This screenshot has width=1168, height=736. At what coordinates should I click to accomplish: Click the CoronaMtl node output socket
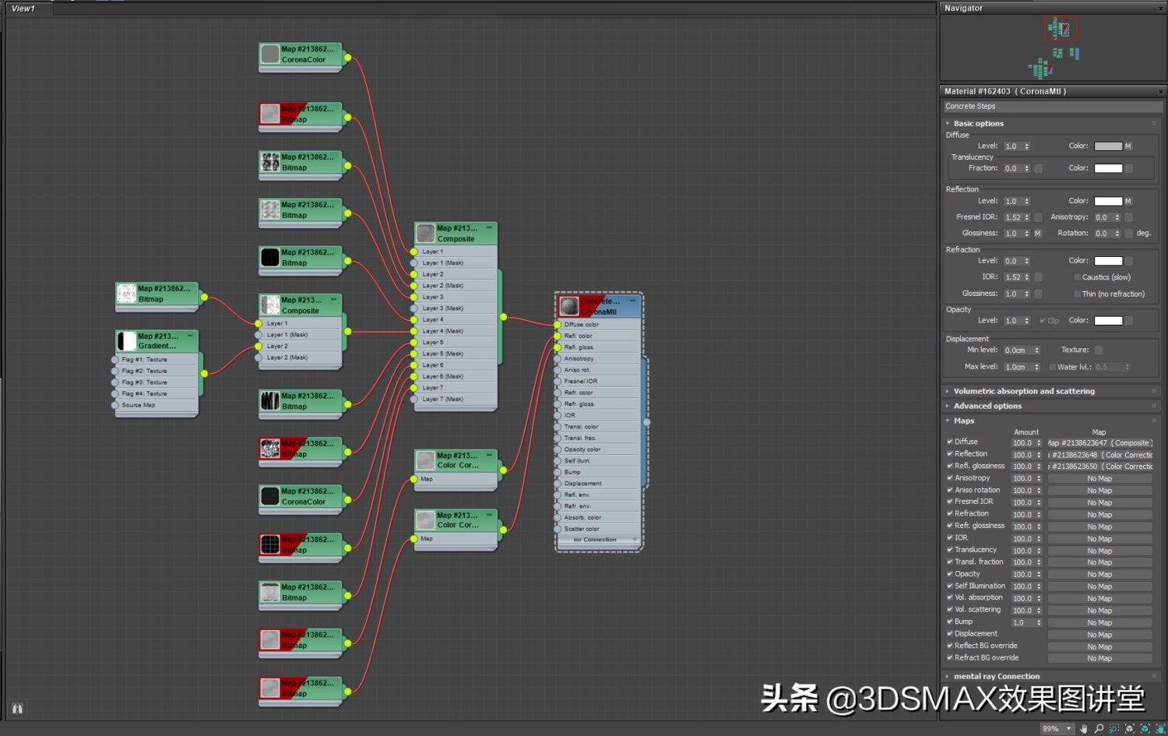point(646,422)
